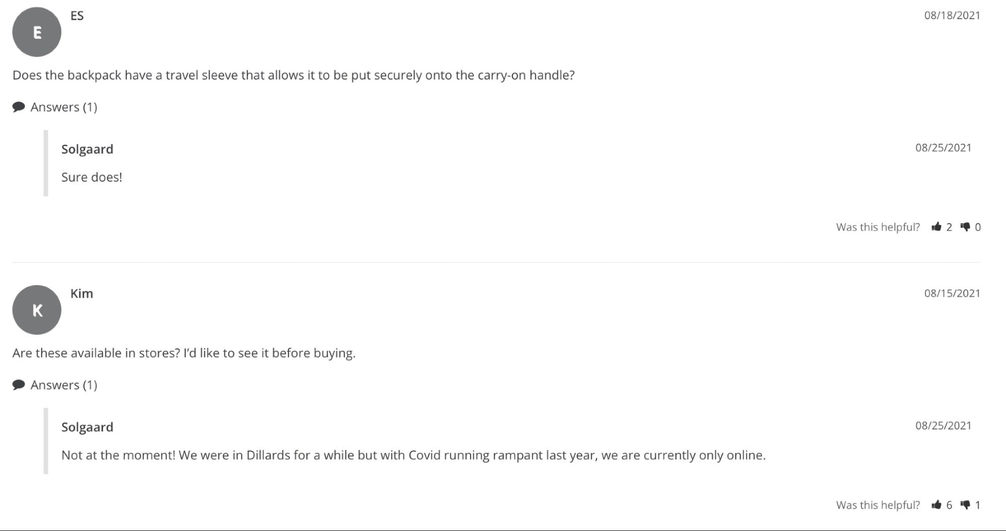
Task: Click speech bubble icon under Kim's question
Action: (x=19, y=385)
